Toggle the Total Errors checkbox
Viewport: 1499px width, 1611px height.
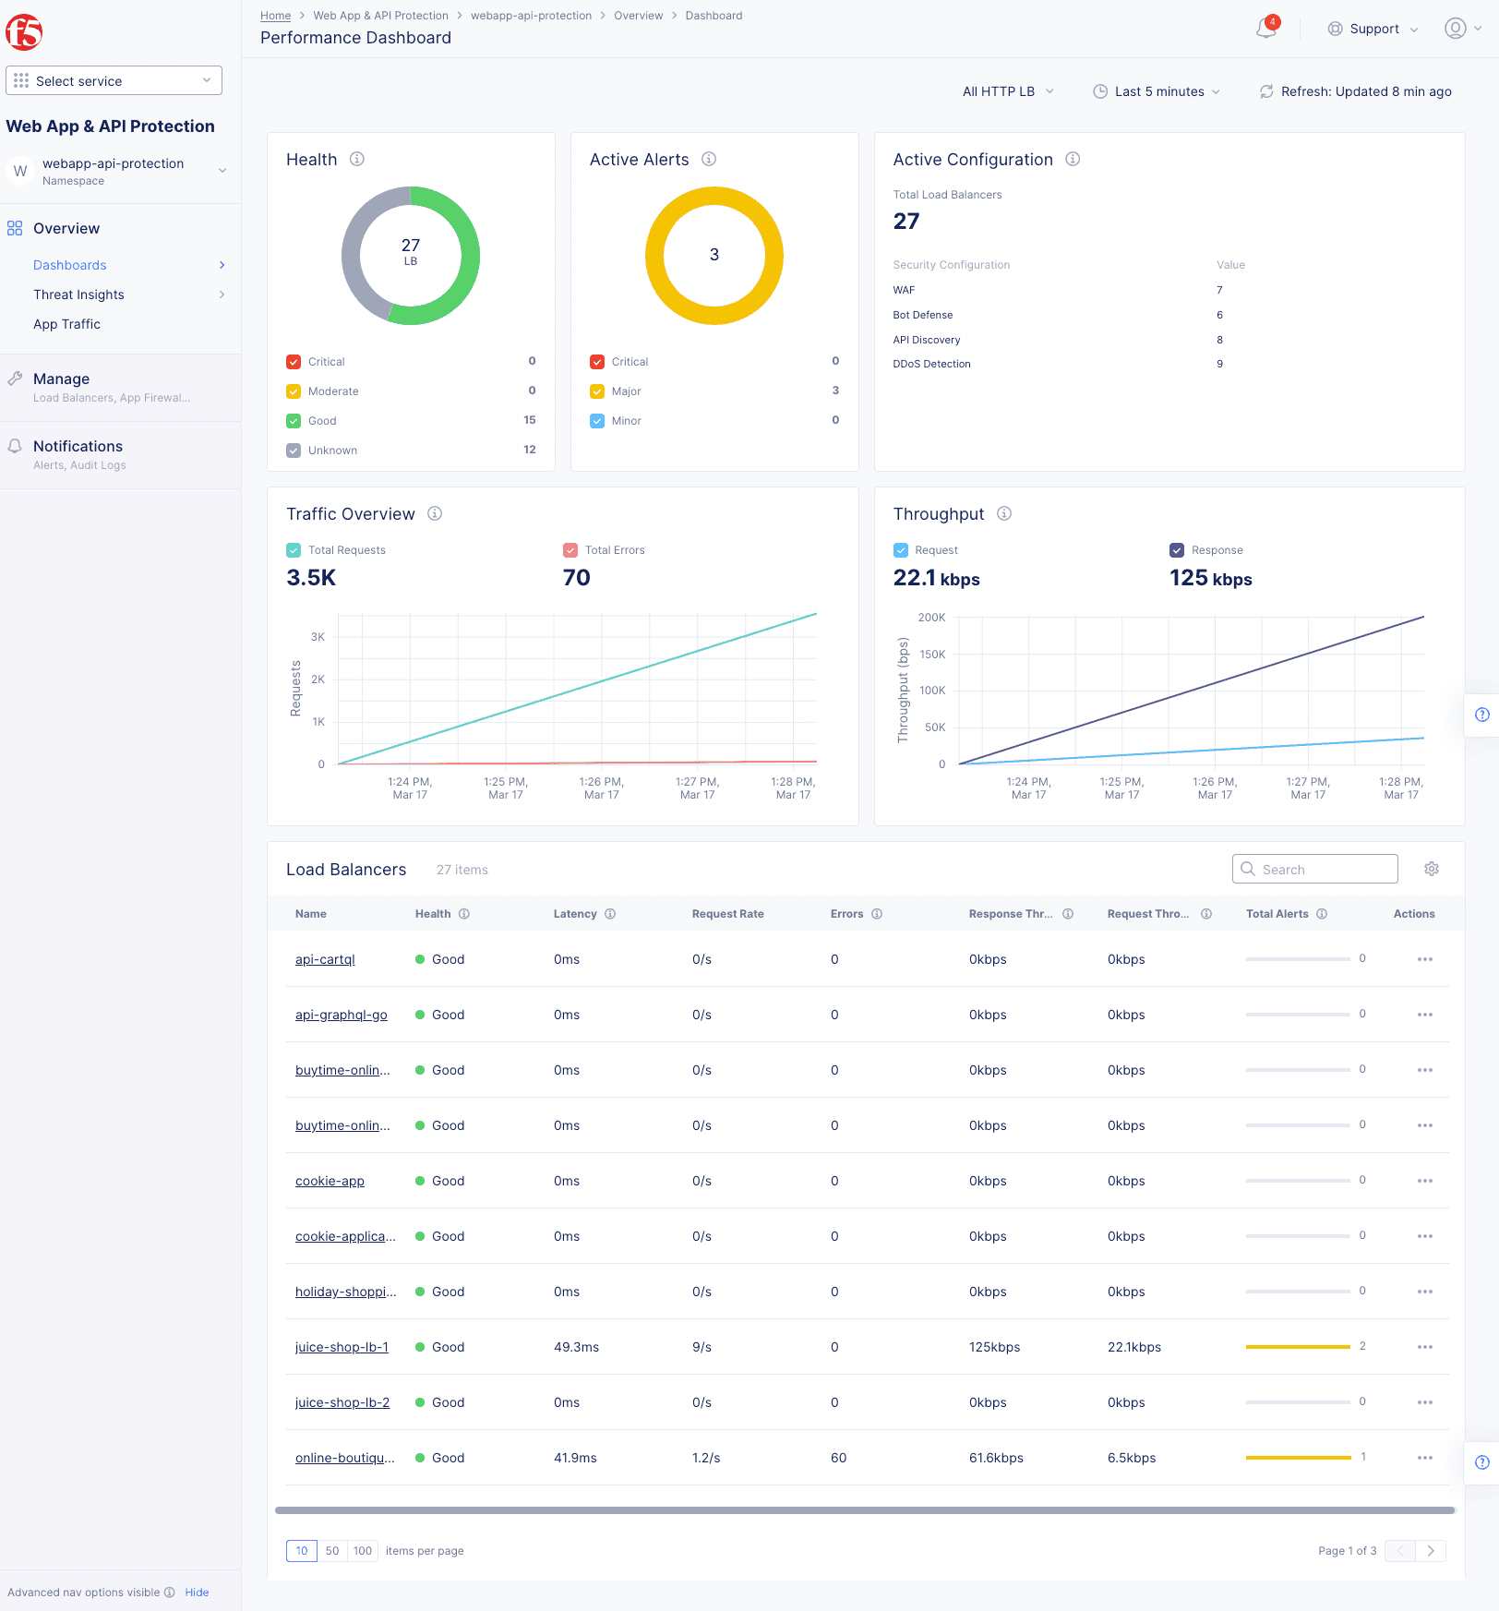click(570, 550)
